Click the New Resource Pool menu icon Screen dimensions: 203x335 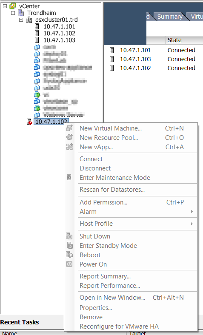(69, 137)
